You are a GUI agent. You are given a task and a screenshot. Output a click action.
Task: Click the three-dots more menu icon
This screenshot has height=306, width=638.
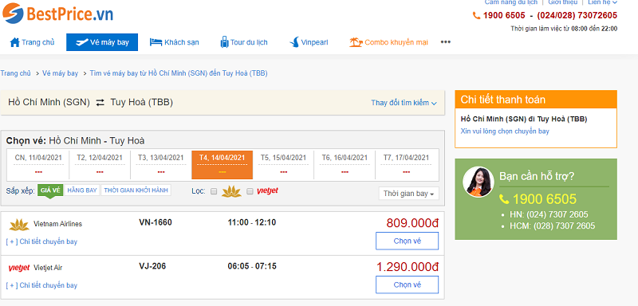point(446,42)
